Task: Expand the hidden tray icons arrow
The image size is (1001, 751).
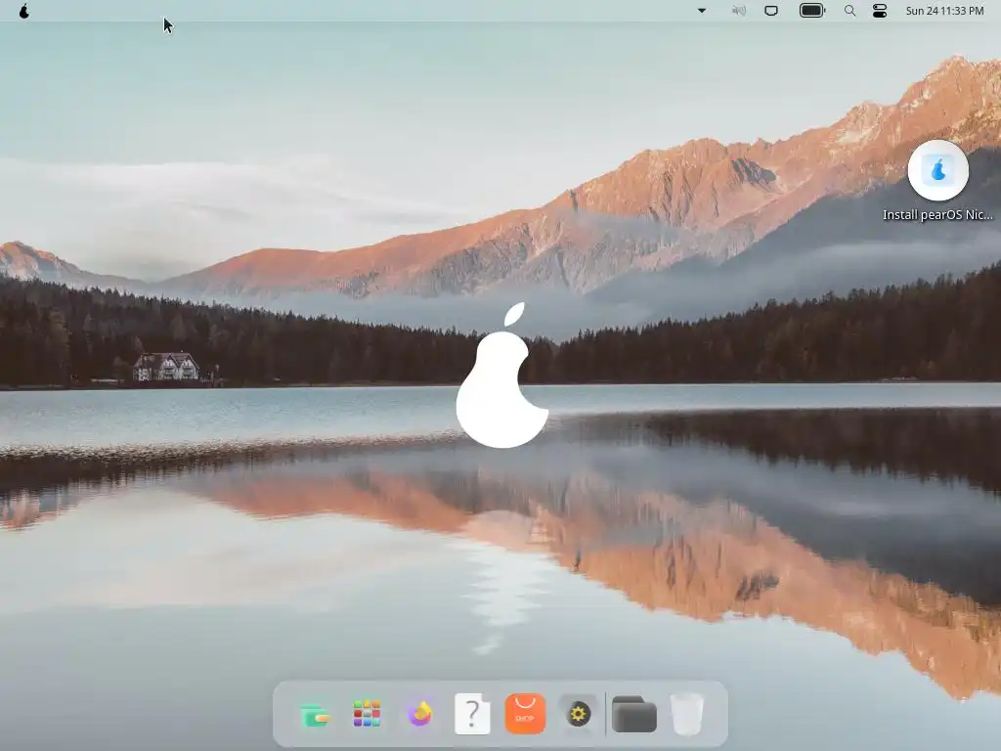Action: (702, 11)
